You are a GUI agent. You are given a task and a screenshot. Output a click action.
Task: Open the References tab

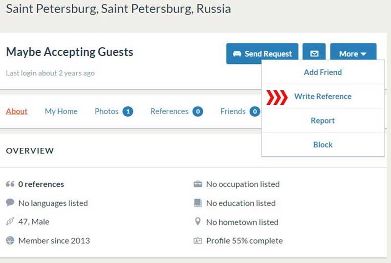[x=176, y=111]
